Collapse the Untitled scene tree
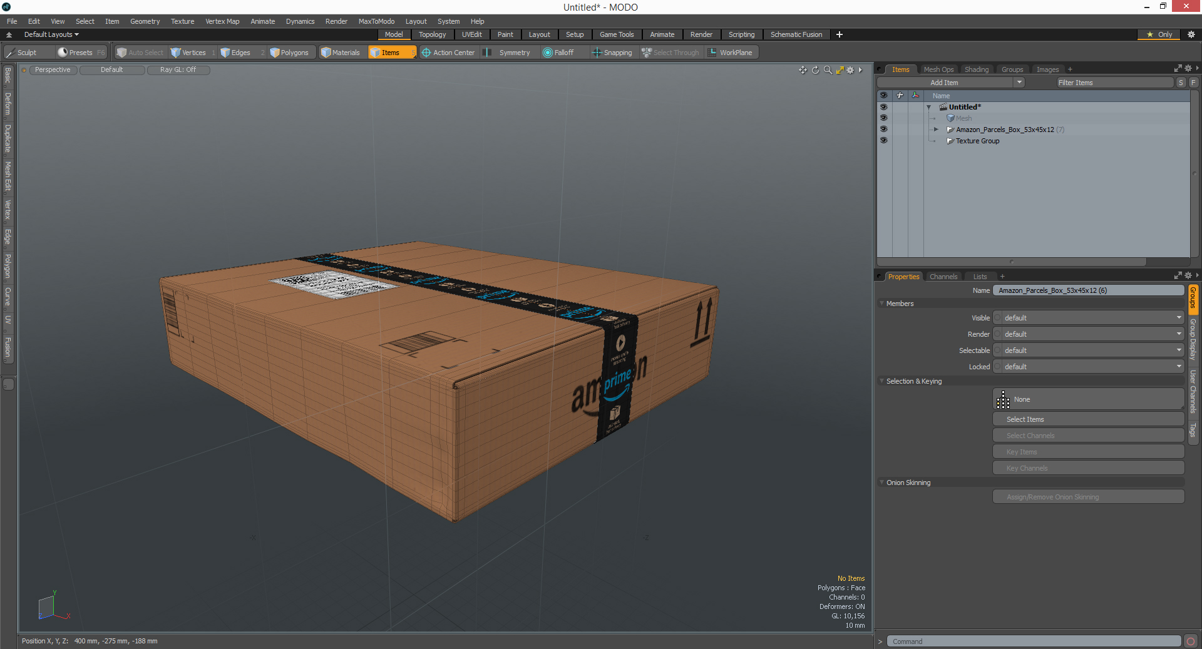 coord(929,108)
